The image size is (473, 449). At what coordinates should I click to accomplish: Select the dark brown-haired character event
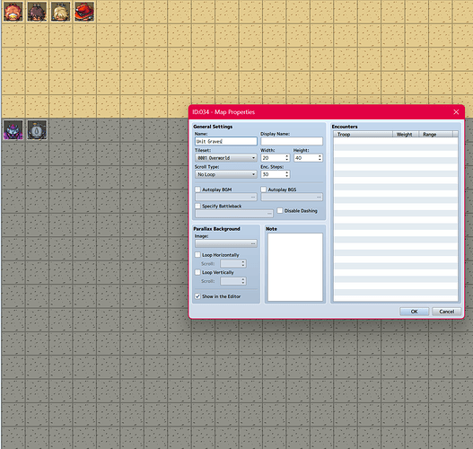coord(37,12)
